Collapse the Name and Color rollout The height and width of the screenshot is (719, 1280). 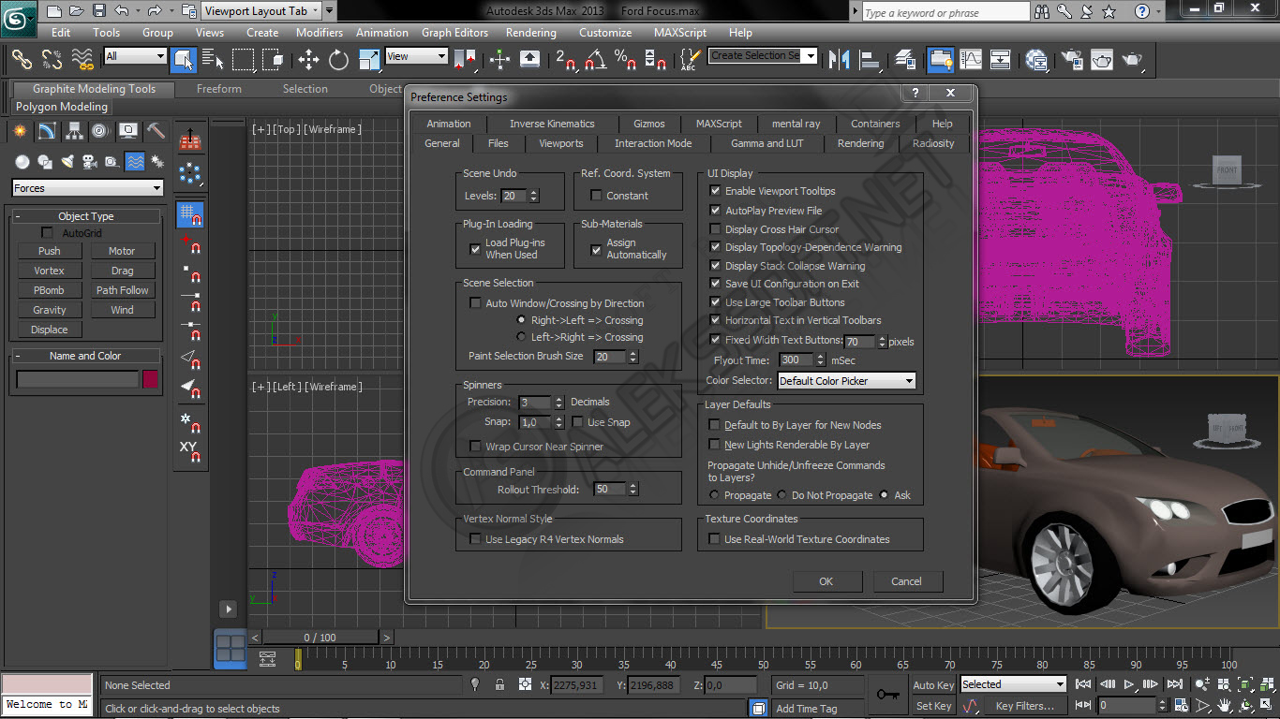pyautogui.click(x=85, y=356)
